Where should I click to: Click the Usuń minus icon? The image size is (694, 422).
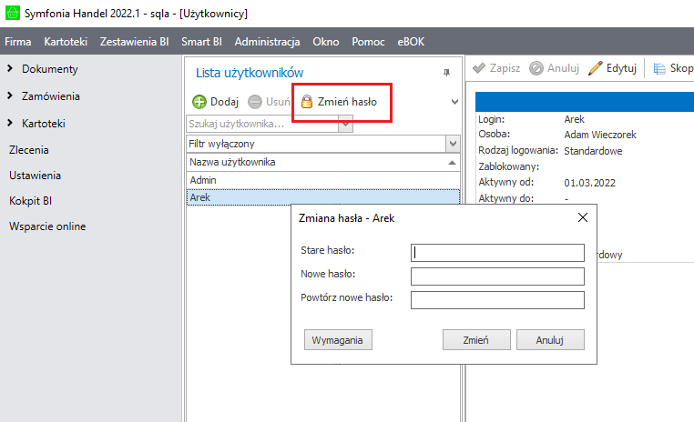coord(255,102)
